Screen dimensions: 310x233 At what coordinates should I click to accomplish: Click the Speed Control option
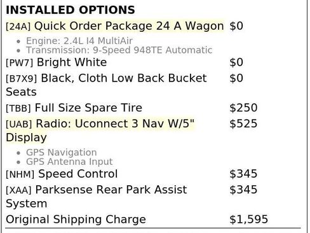78,174
